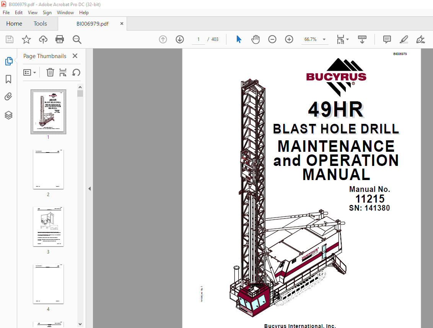Open the Layers panel
Viewport: 433px width, 328px height.
click(8, 115)
